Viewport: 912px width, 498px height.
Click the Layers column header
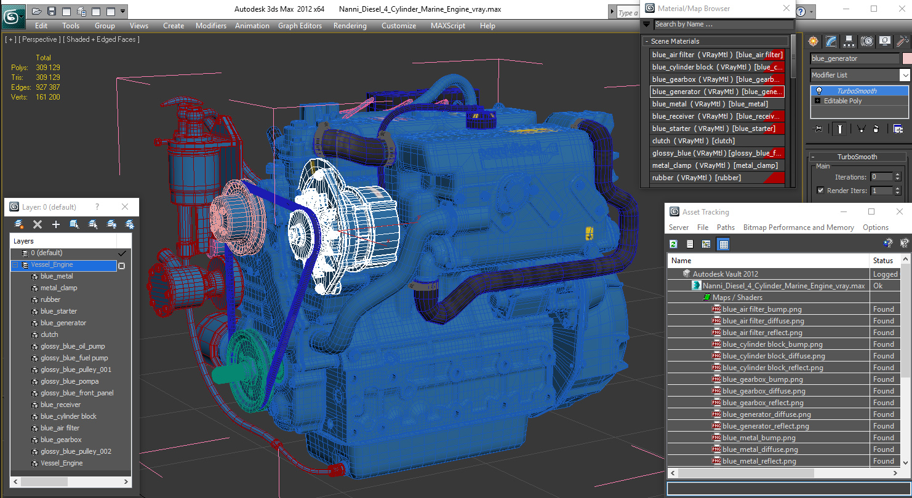coord(63,241)
